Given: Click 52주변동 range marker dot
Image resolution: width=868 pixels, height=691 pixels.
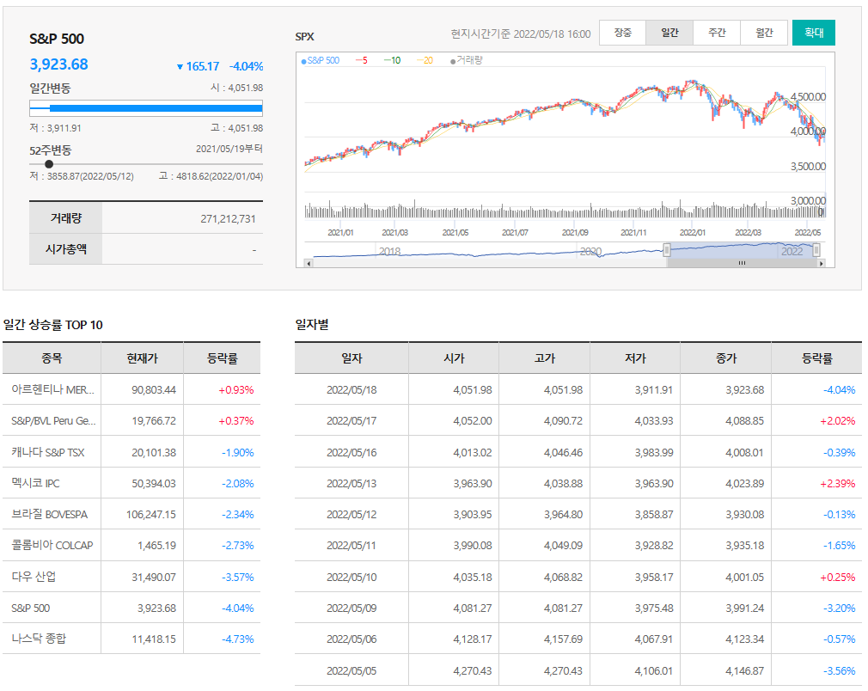Looking at the screenshot, I should tap(49, 164).
